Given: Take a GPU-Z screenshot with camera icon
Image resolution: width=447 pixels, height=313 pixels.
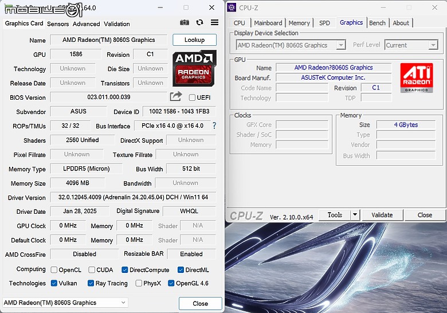Looking at the screenshot, I should coord(185,22).
